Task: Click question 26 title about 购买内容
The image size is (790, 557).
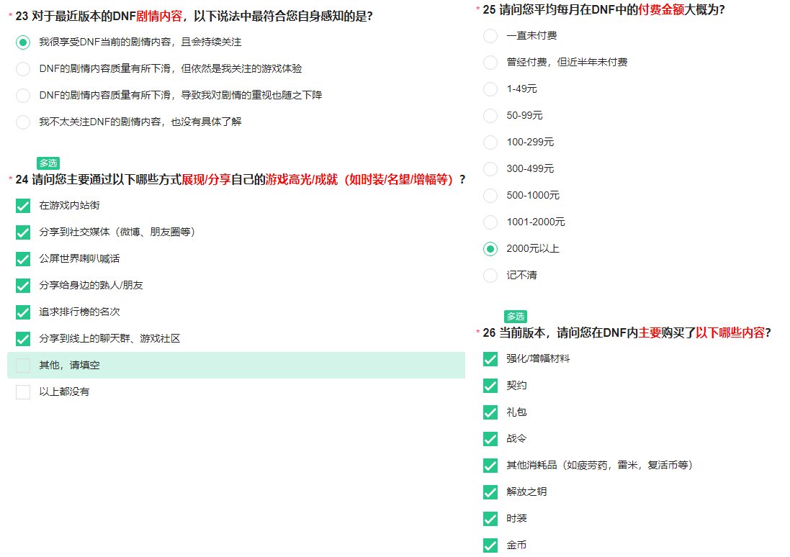Action: (x=627, y=333)
